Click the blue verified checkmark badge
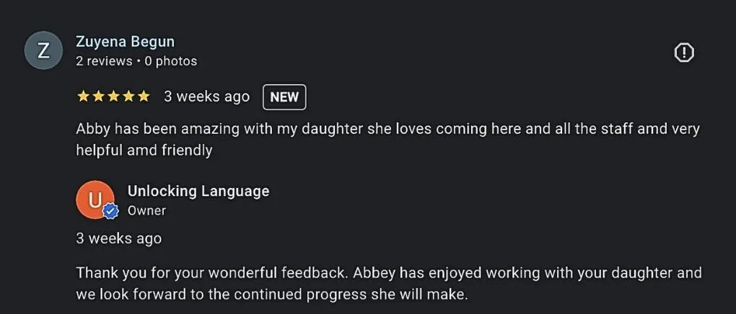Viewport: 736px width, 314px height. tap(110, 212)
